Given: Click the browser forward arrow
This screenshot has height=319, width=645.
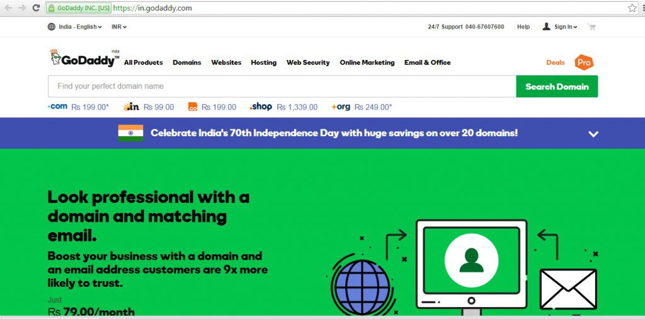Looking at the screenshot, I should coord(22,8).
